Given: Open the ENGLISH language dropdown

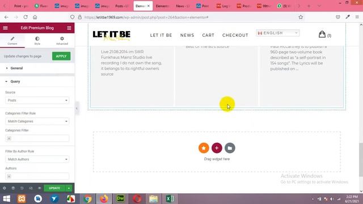Looking at the screenshot, I should (x=278, y=33).
